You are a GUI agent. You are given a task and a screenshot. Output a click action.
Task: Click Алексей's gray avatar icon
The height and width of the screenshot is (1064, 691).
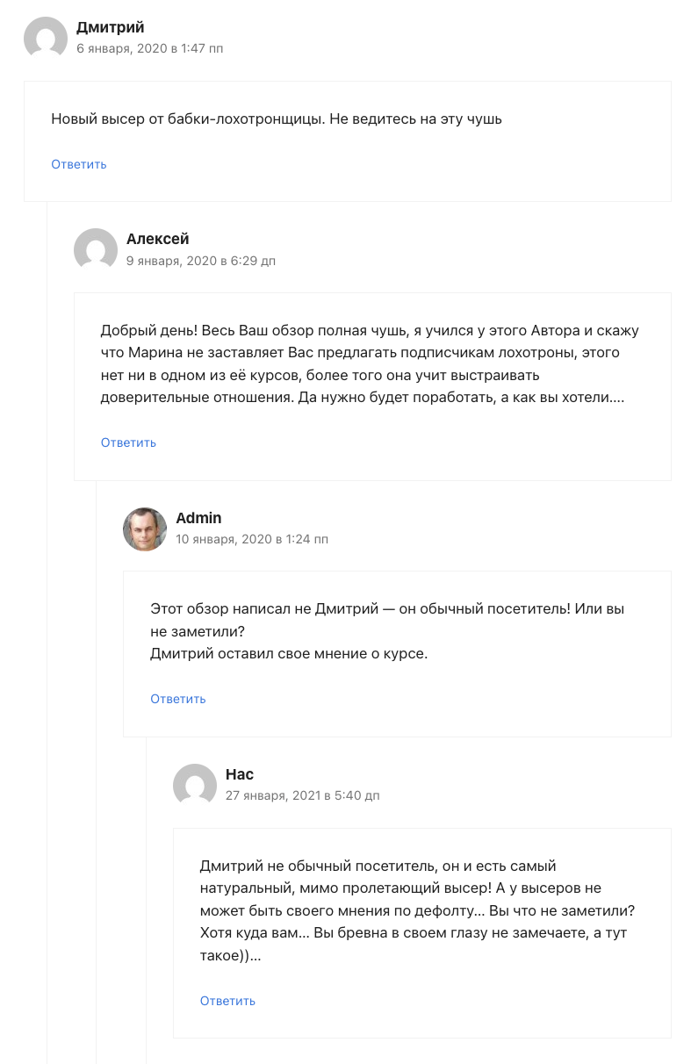(96, 250)
